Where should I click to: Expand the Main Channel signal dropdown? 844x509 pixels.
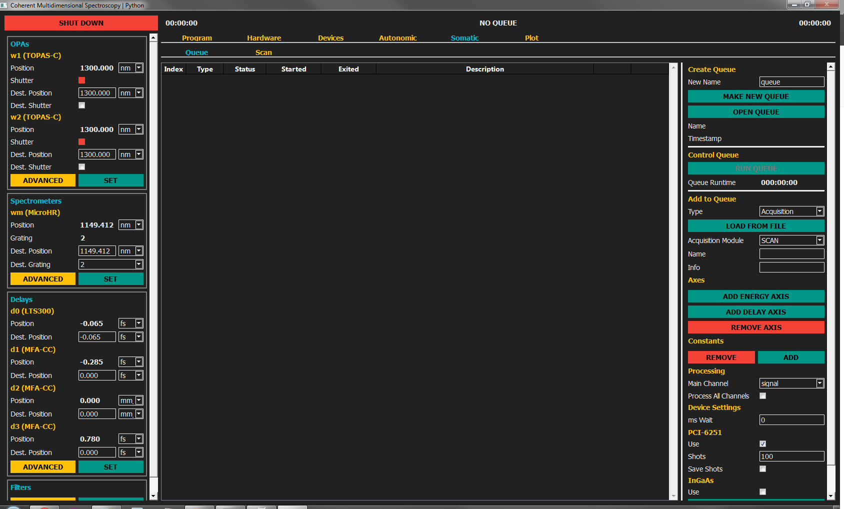click(x=791, y=383)
